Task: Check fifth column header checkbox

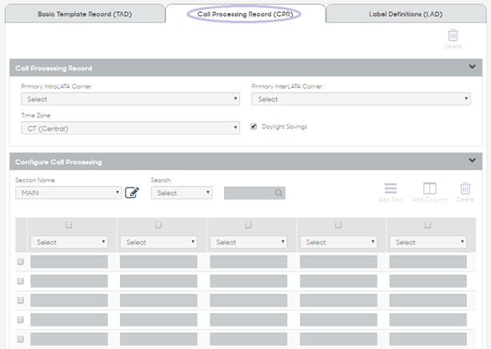Action: click(x=428, y=225)
